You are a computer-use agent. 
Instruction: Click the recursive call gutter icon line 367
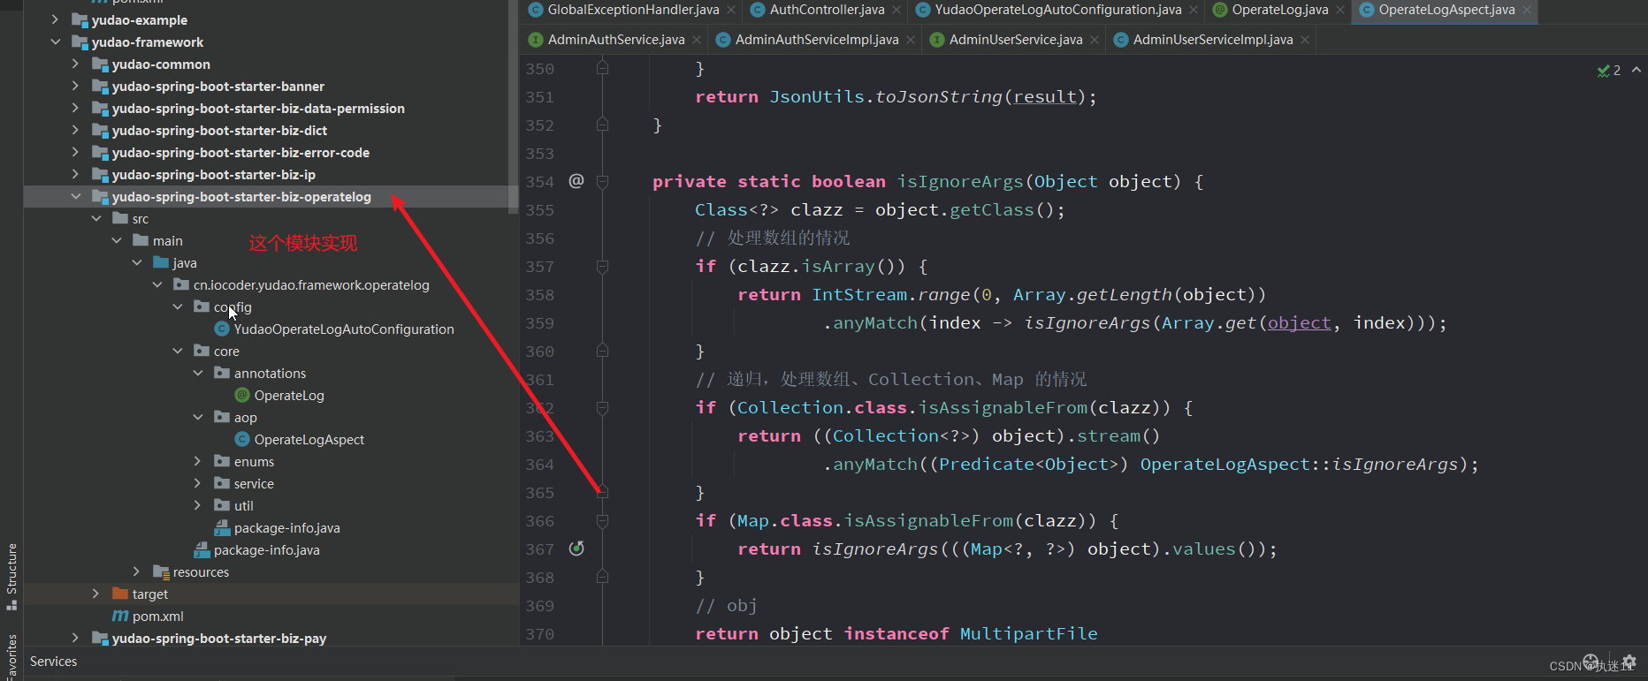tap(576, 549)
